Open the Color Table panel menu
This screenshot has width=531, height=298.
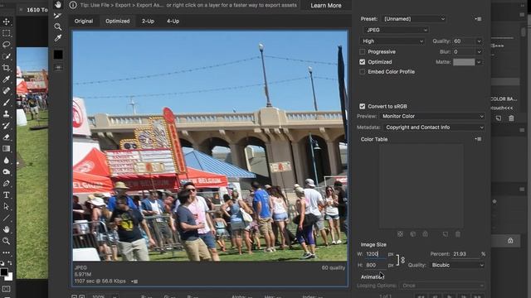(x=478, y=139)
